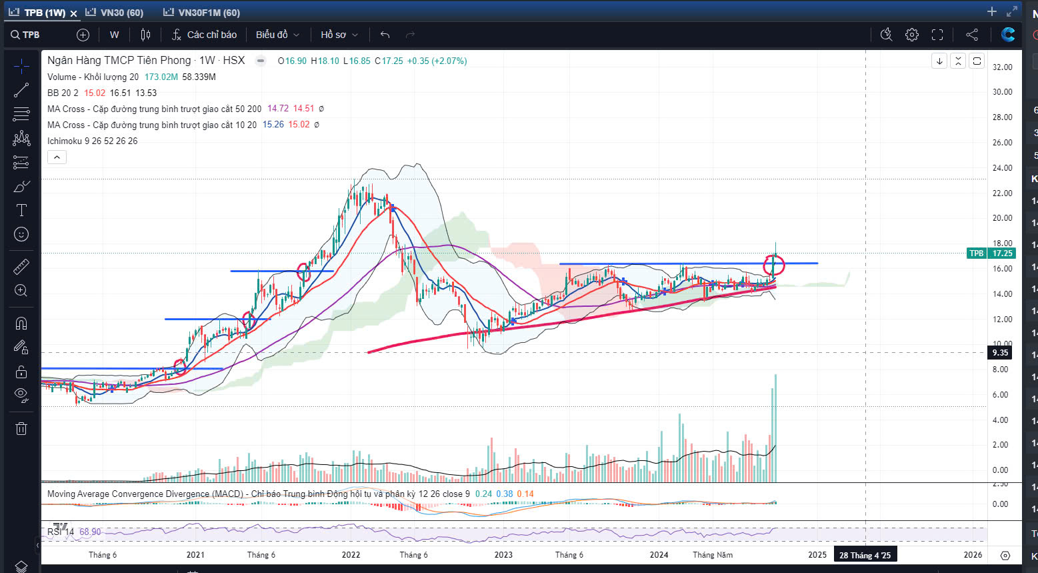Click the blue C logo icon
Viewport: 1038px width, 573px height.
click(x=1008, y=35)
